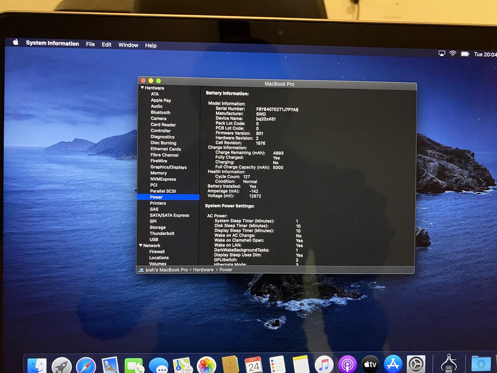Click the System Information Dock icon
The width and height of the screenshot is (497, 373).
[x=449, y=363]
